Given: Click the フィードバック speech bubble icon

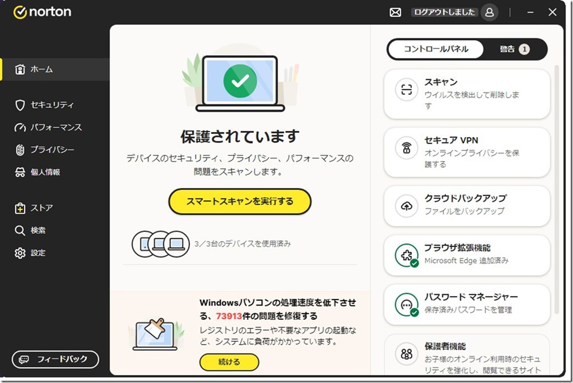Looking at the screenshot, I should 24,359.
